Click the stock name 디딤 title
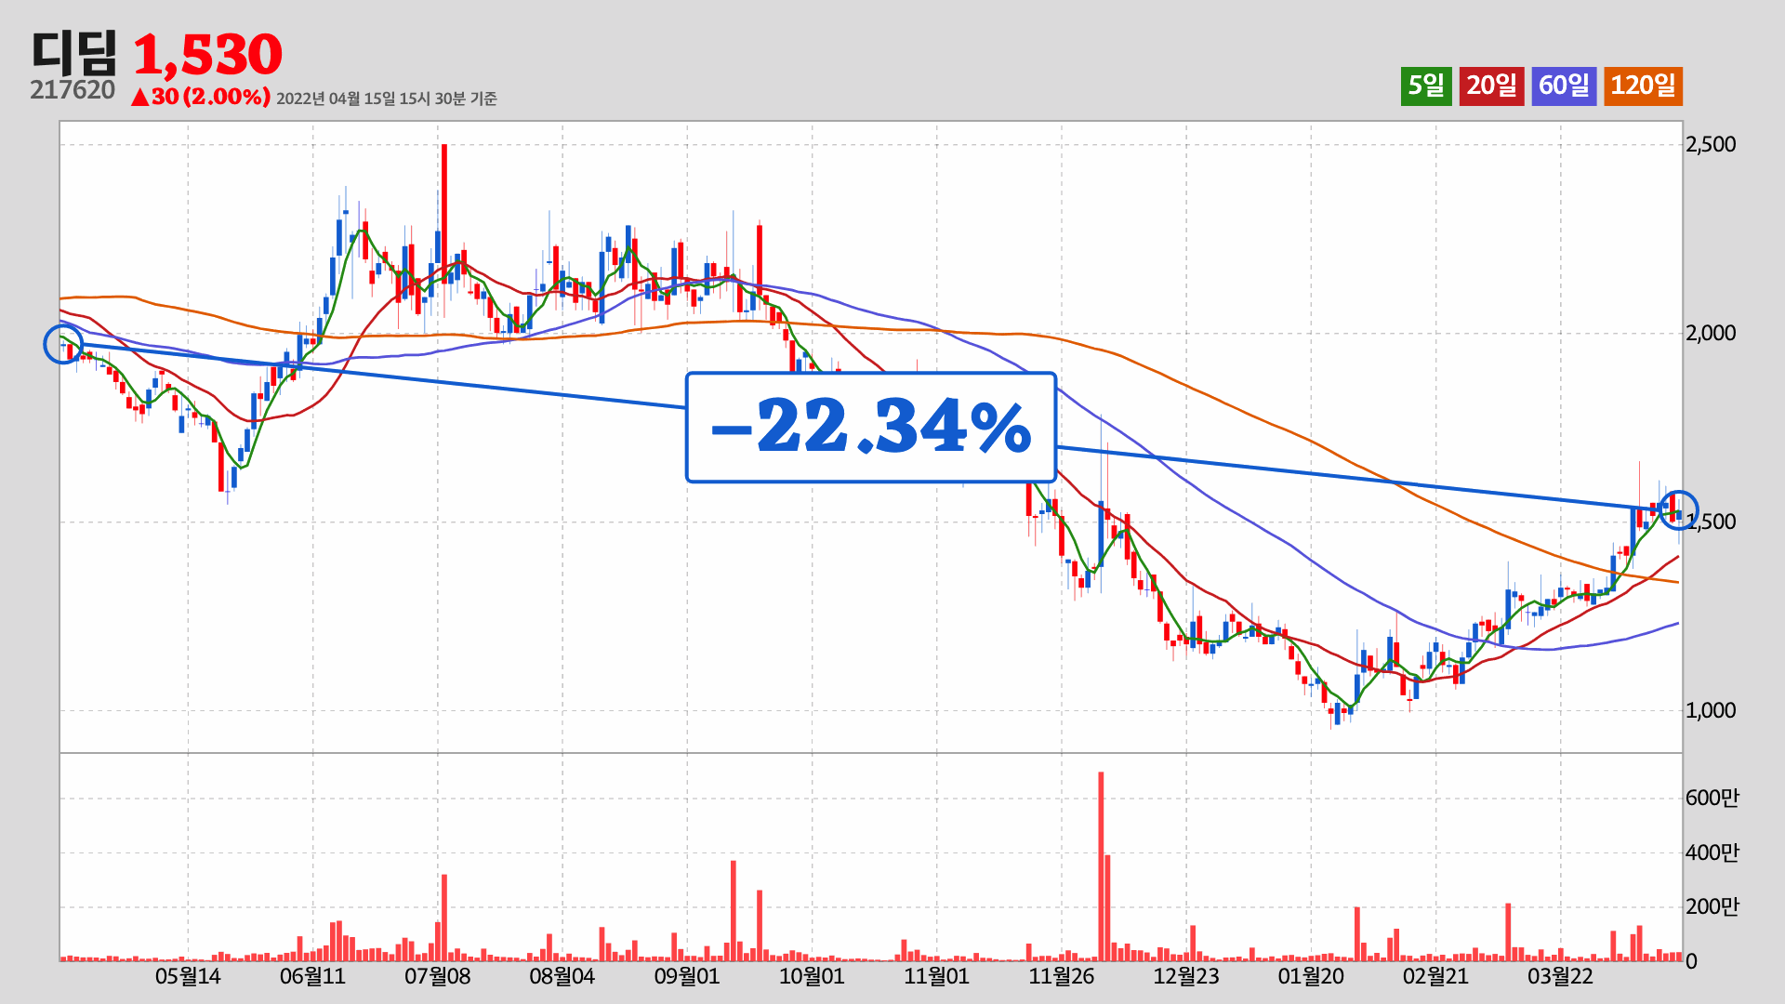The height and width of the screenshot is (1004, 1785). [74, 53]
